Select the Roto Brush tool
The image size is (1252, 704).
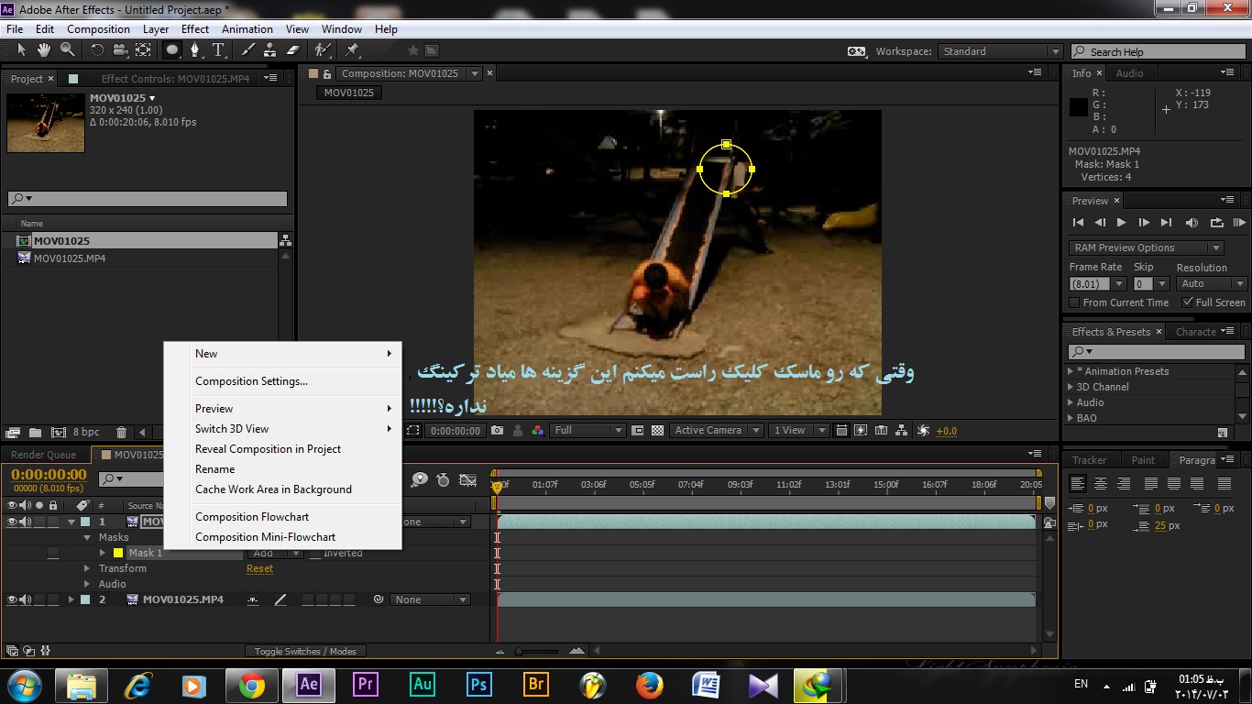pos(323,50)
